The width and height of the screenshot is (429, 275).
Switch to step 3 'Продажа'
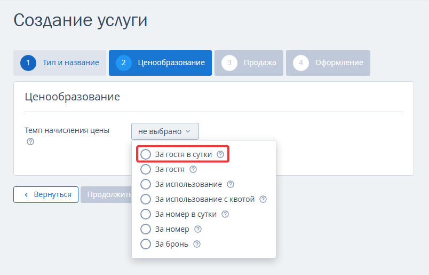249,63
